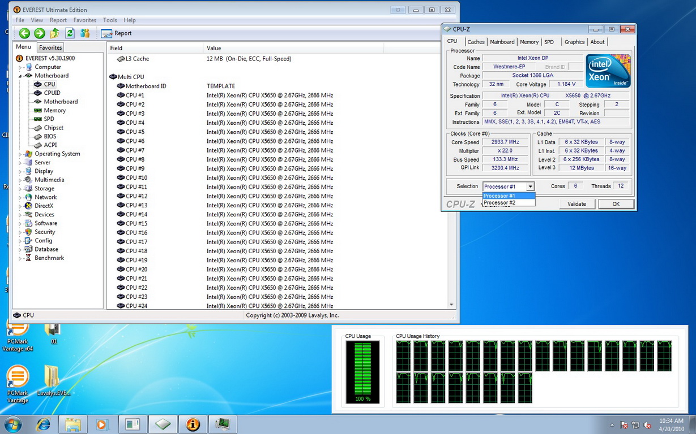
Task: Expand the Server tree node
Action: coord(20,163)
